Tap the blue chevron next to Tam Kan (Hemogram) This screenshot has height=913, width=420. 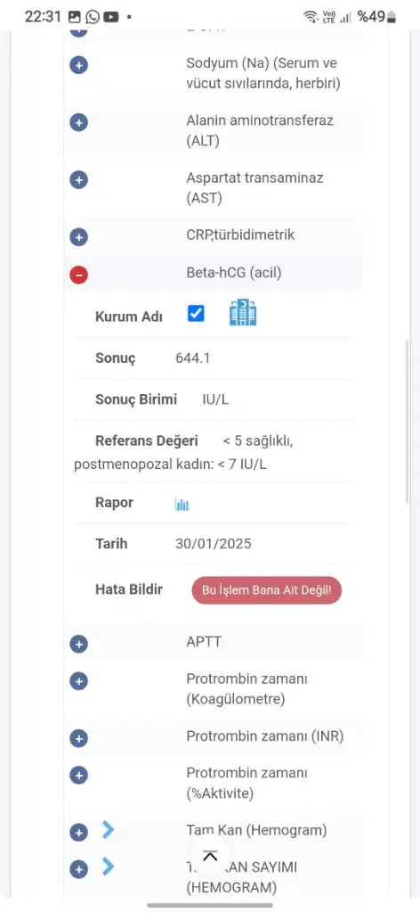pyautogui.click(x=108, y=830)
